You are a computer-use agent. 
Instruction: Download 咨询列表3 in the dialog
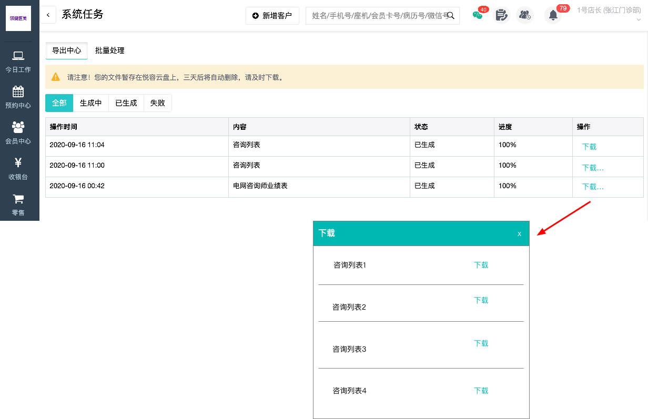pyautogui.click(x=481, y=343)
